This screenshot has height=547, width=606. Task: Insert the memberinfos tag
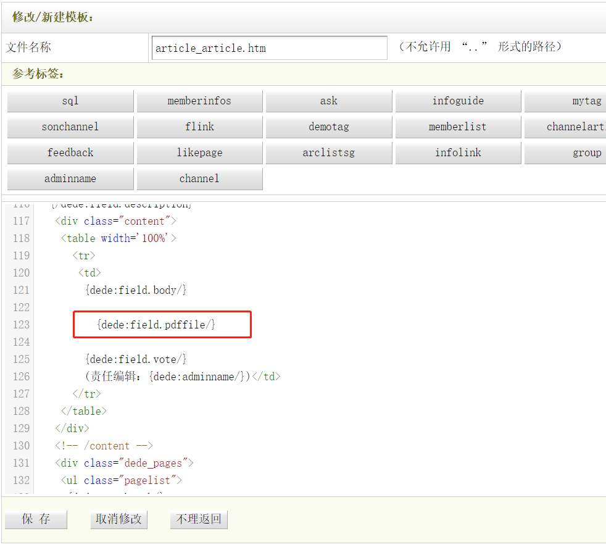tap(199, 101)
